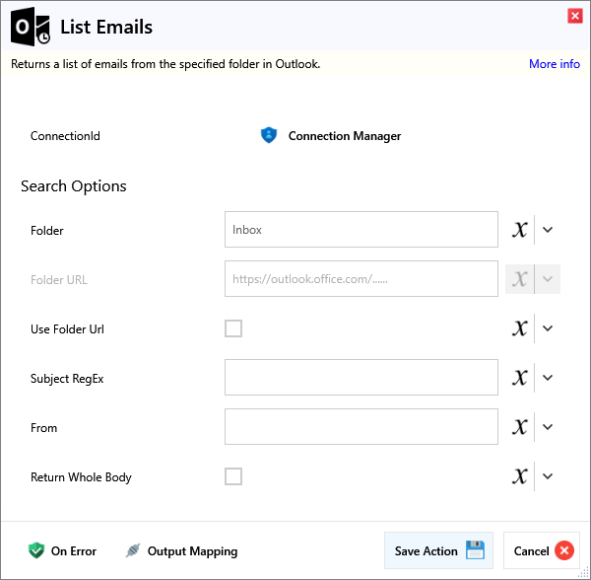Click the On Error green shield icon
Screen dimensions: 591x580
click(x=37, y=551)
